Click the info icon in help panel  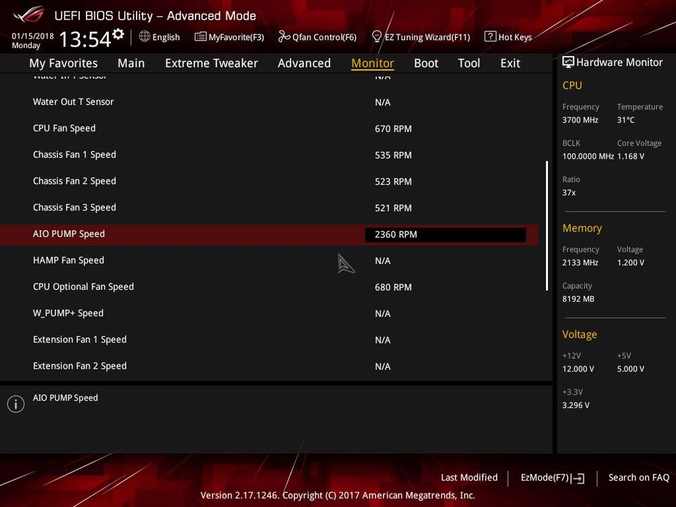(x=16, y=404)
